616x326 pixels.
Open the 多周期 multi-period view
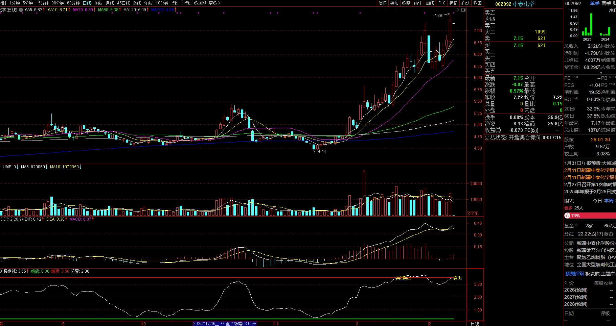(x=200, y=3)
